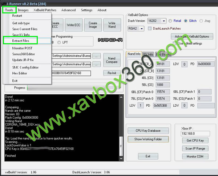Click the Re-Init button
This screenshot has width=218, height=176.
(x=112, y=73)
